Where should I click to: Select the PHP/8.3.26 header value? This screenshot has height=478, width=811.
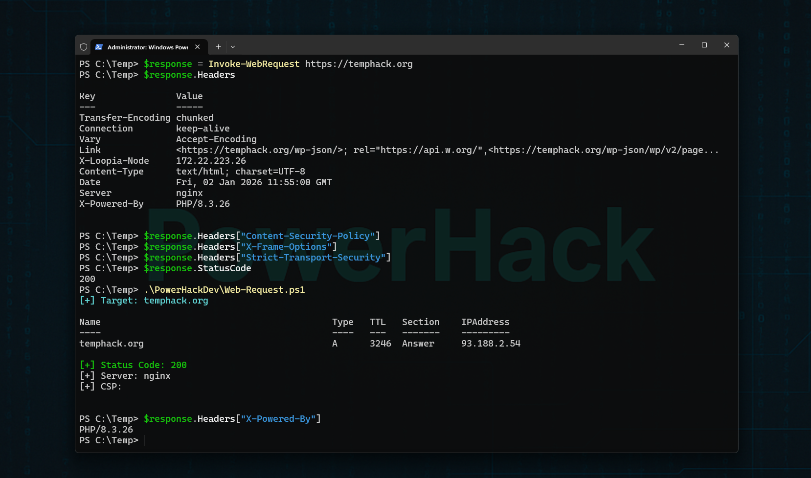pyautogui.click(x=203, y=204)
